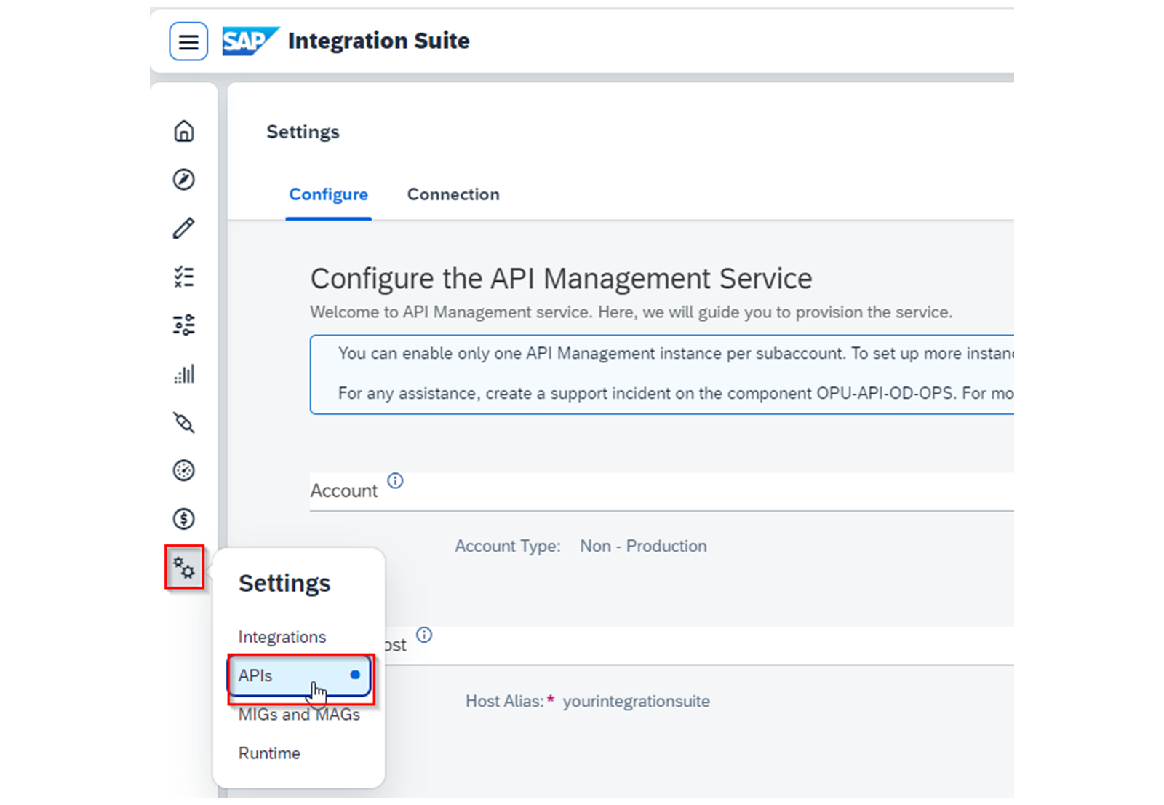Open the Configure sliders icon
The width and height of the screenshot is (1164, 805).
point(184,325)
